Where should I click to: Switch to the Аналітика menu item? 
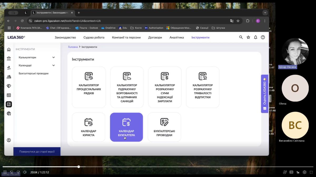176,37
